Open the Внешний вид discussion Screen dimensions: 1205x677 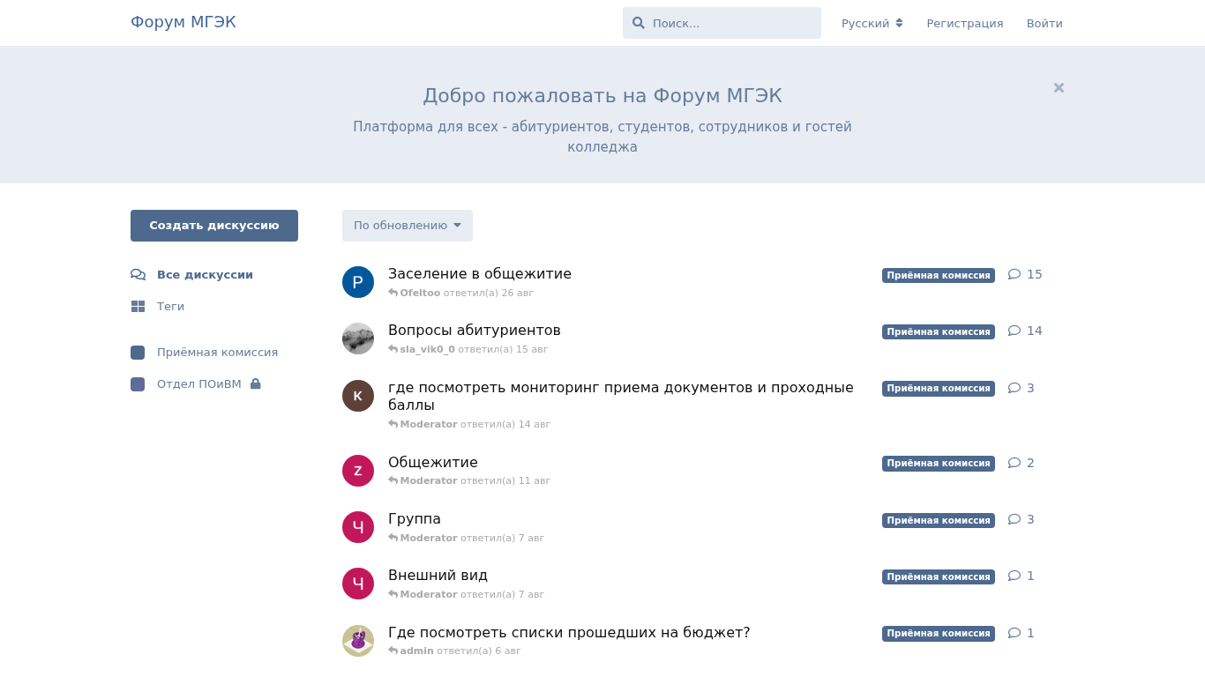click(438, 576)
